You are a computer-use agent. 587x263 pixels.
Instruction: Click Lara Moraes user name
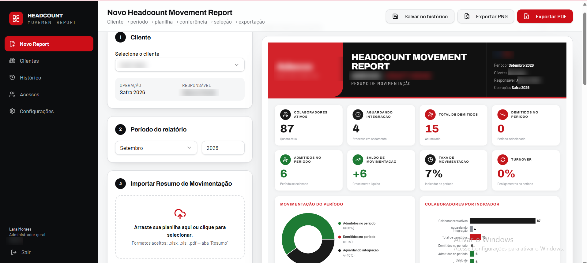pyautogui.click(x=20, y=229)
